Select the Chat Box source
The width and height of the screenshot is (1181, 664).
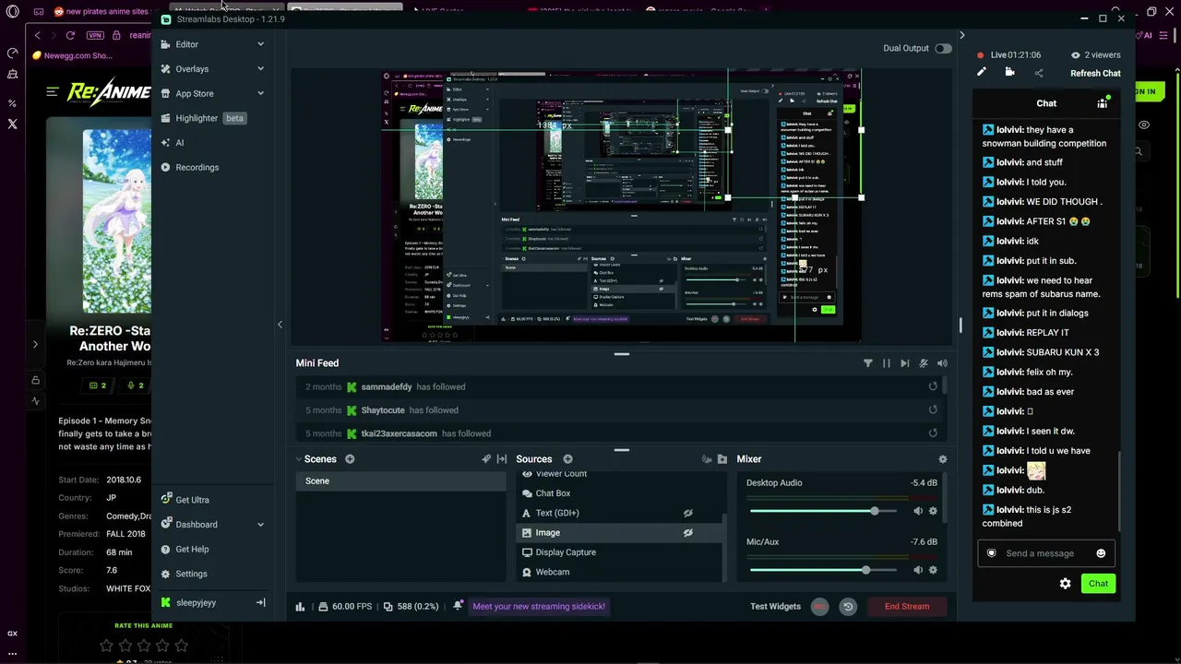pos(618,493)
